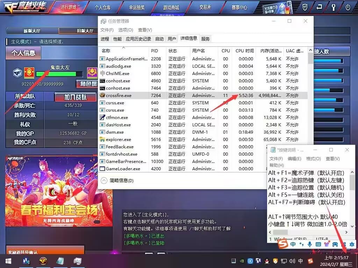The width and height of the screenshot is (358, 268).
Task: Open 帮助(H) menu in Notepad
Action: (x=277, y=165)
